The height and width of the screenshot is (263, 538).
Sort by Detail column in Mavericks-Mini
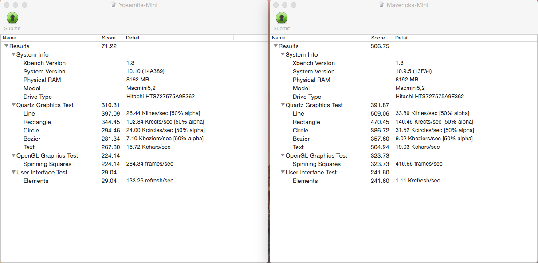click(x=448, y=38)
